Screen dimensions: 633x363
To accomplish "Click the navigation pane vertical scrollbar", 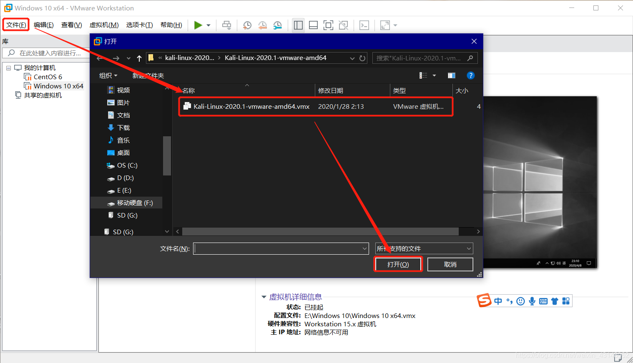I will point(167,155).
